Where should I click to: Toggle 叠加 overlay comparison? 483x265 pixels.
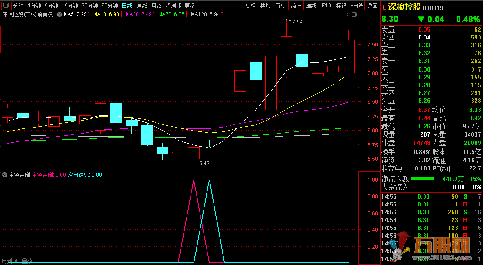(266, 6)
